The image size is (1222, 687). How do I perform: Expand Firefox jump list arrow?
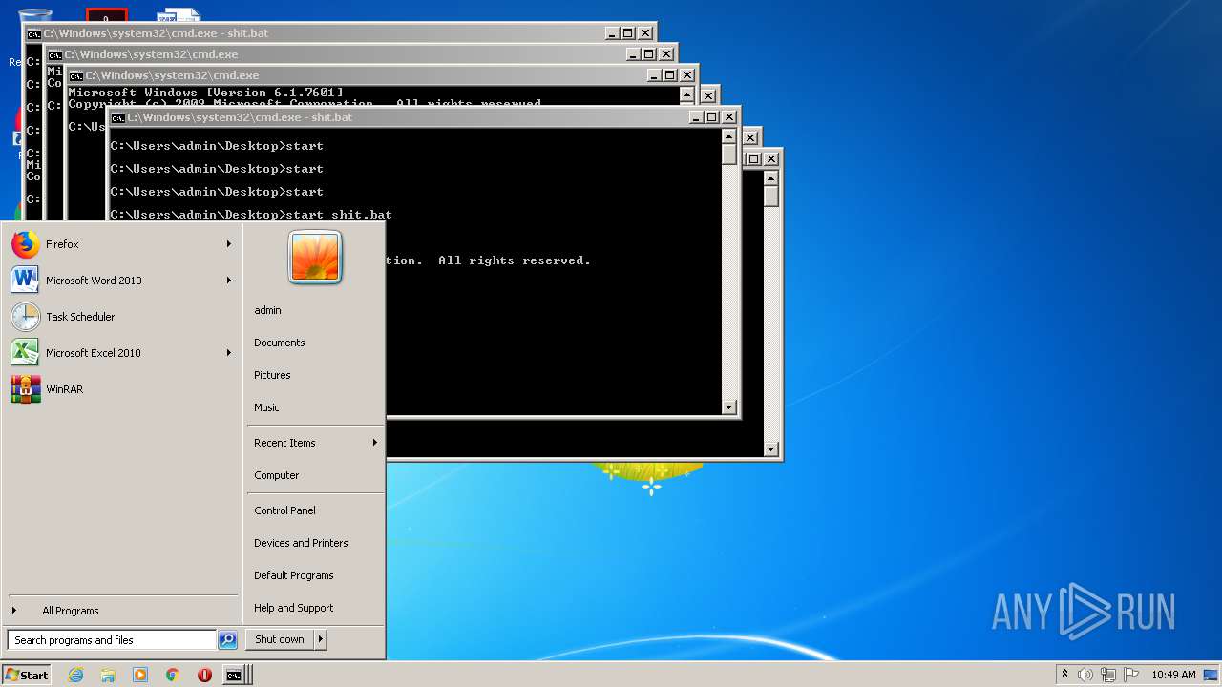click(229, 244)
